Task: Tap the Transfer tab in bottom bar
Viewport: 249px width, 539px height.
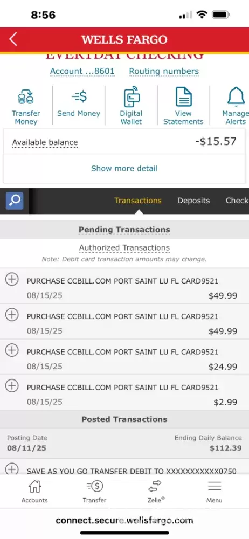Action: pyautogui.click(x=94, y=492)
